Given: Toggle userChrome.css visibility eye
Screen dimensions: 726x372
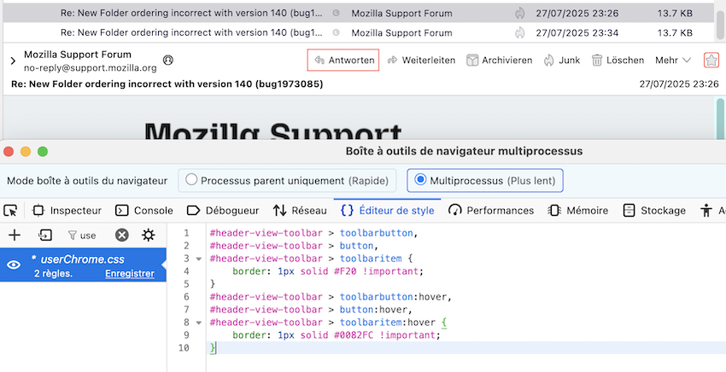Looking at the screenshot, I should click(x=15, y=265).
